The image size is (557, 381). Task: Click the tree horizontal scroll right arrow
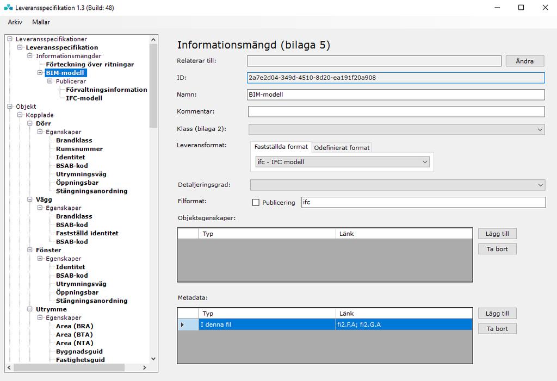(145, 367)
